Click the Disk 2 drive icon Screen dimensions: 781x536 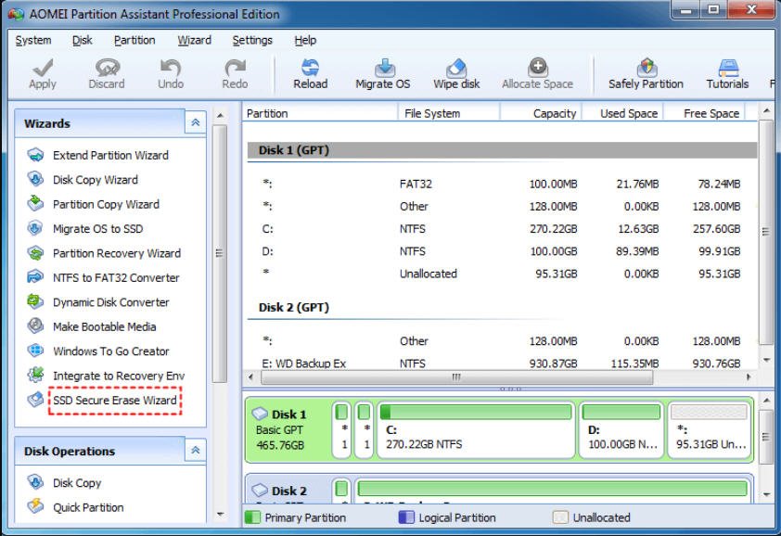[x=260, y=491]
